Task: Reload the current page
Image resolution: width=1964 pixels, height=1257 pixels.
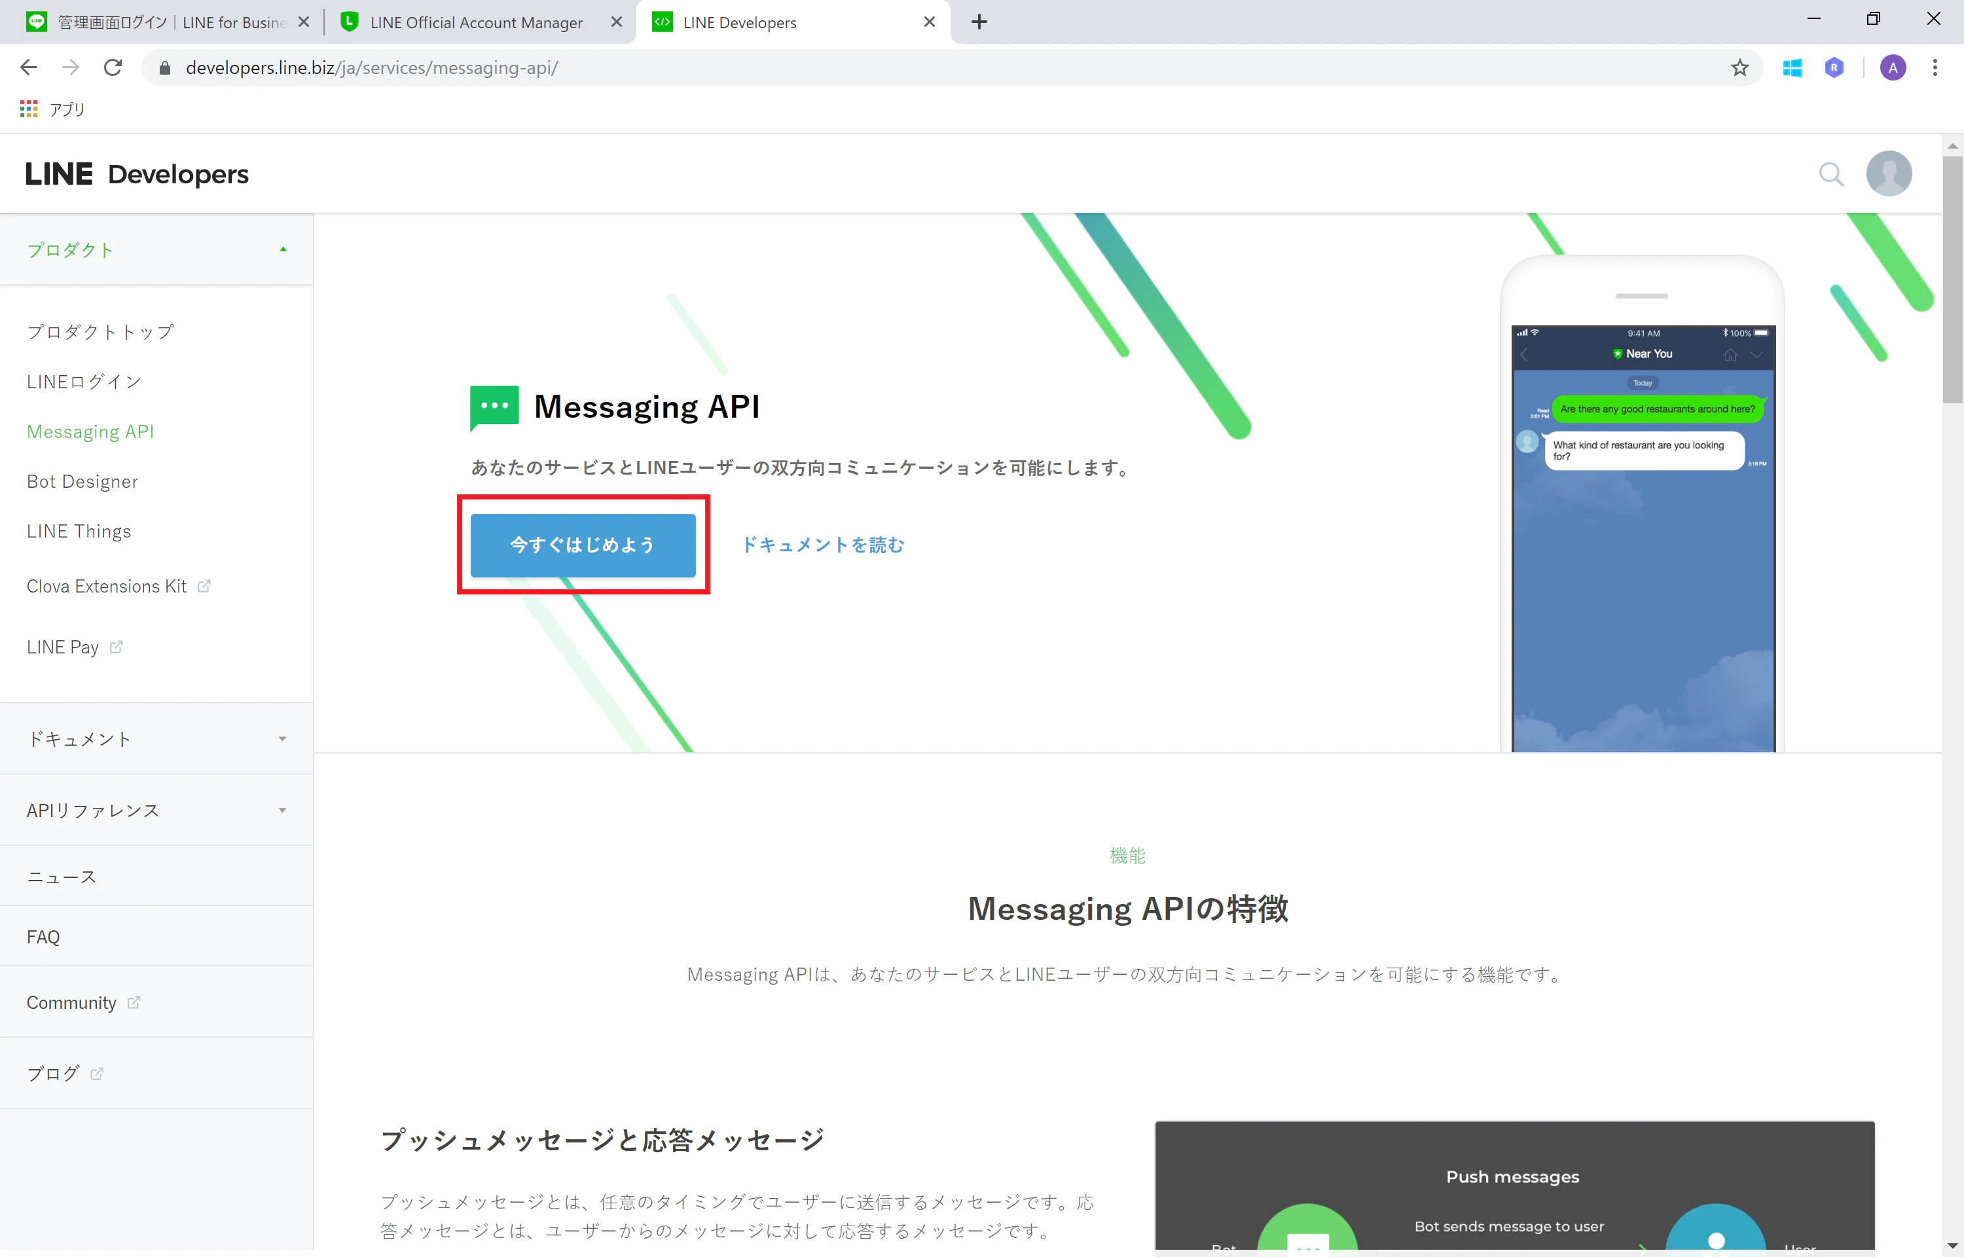Action: [x=113, y=67]
